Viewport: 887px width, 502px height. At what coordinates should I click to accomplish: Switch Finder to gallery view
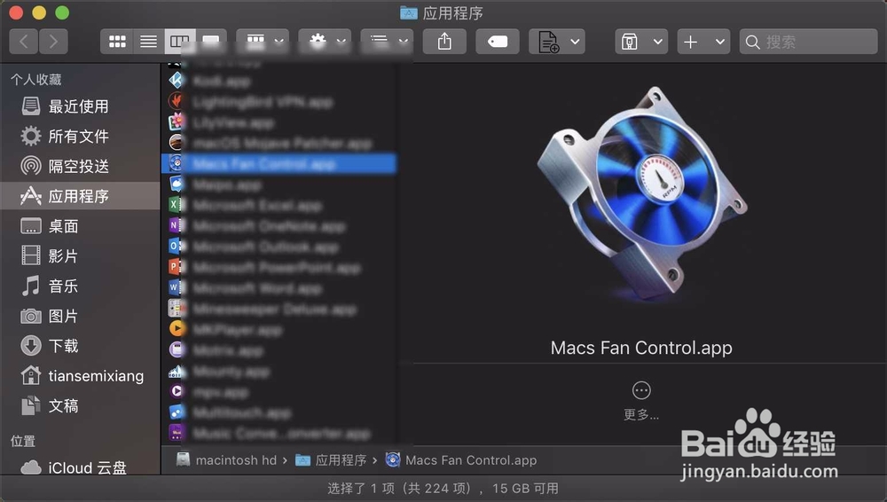[x=211, y=42]
